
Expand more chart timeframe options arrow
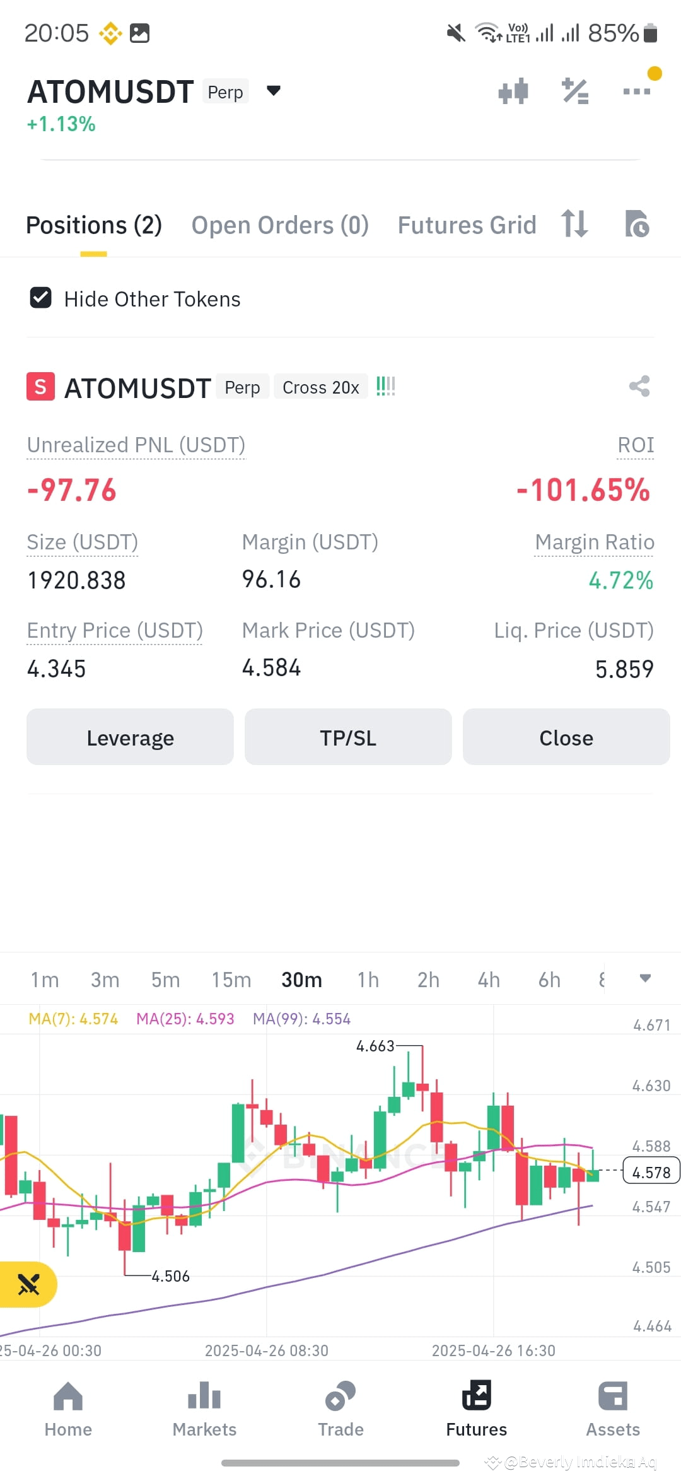pos(645,978)
